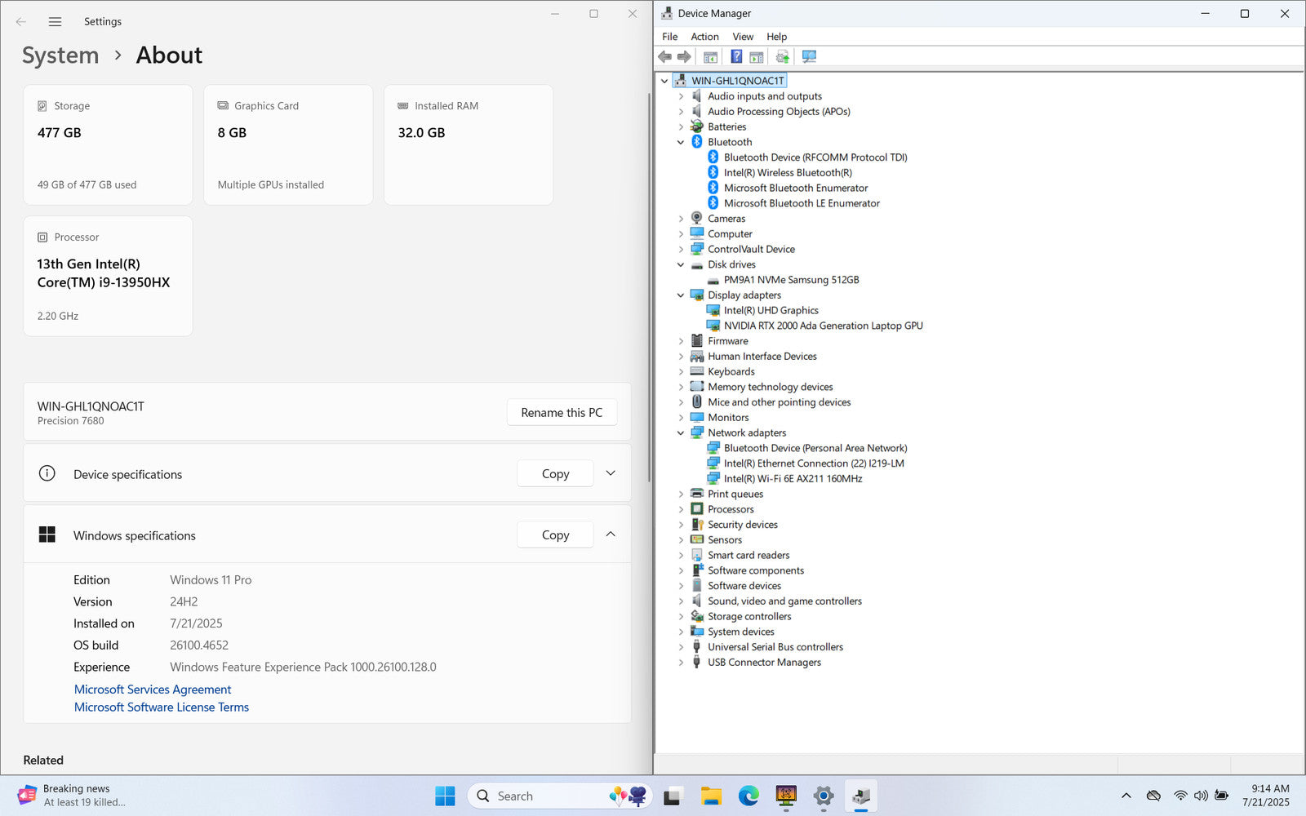Open the Help menu in Device Manager
1306x816 pixels.
(x=776, y=37)
